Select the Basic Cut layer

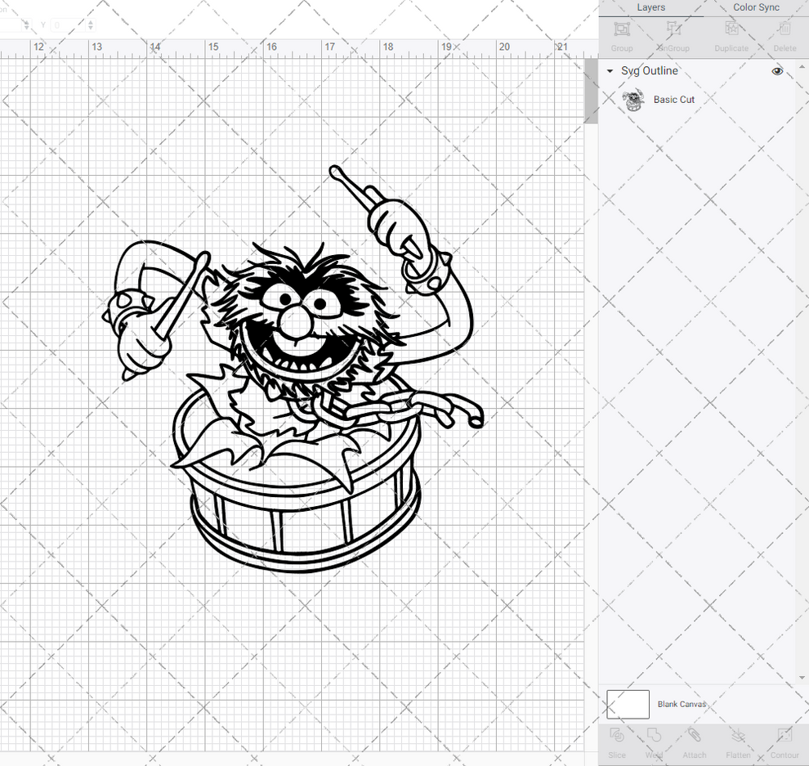point(674,99)
